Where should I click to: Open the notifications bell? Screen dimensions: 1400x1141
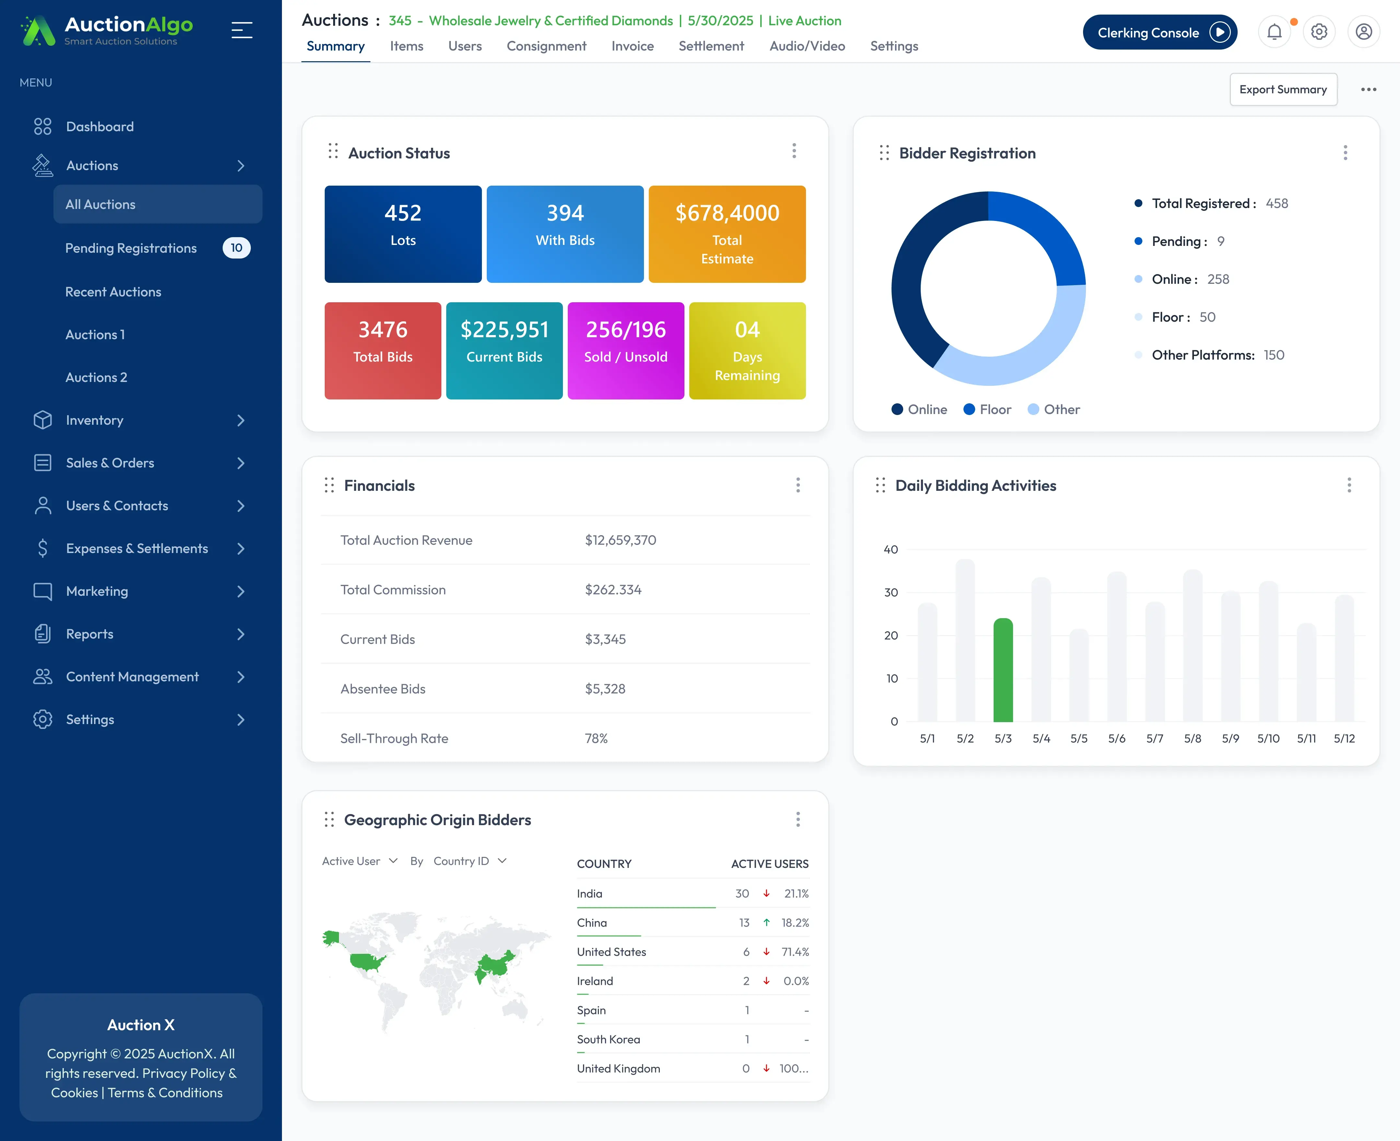tap(1274, 31)
